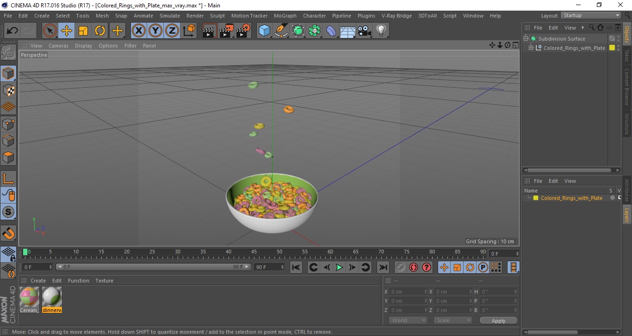632x336 pixels.
Task: Open the Layout Startup dropdown
Action: [591, 15]
